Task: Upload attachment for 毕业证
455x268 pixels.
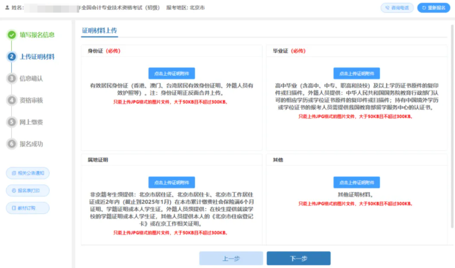Action: (357, 73)
